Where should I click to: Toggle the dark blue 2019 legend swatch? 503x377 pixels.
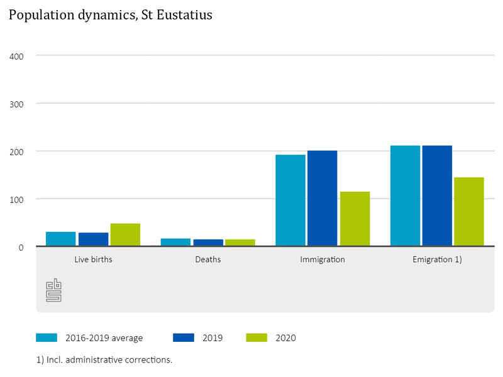[x=183, y=338]
